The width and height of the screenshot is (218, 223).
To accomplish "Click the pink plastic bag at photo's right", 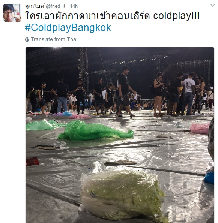I will (200, 129).
